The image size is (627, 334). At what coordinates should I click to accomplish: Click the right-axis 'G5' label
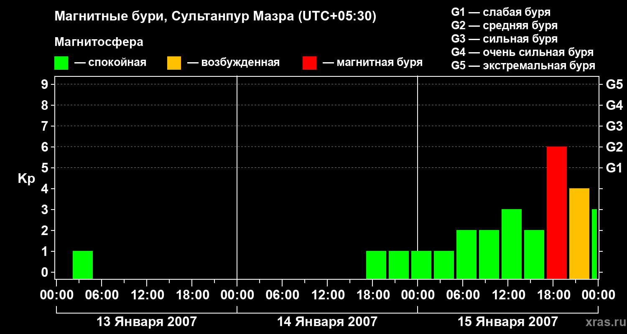click(614, 85)
